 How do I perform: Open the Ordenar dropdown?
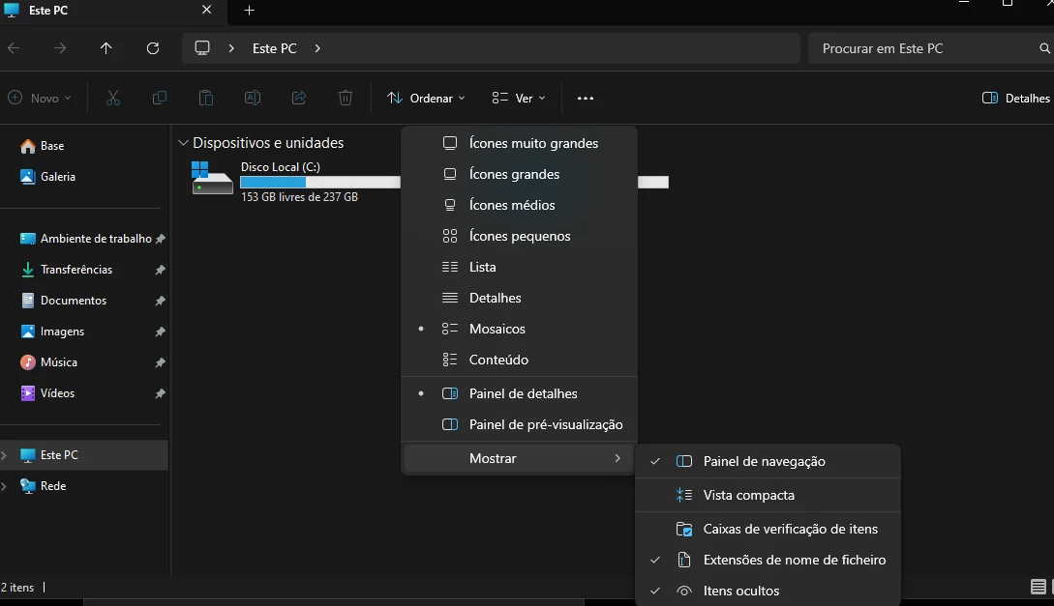426,98
